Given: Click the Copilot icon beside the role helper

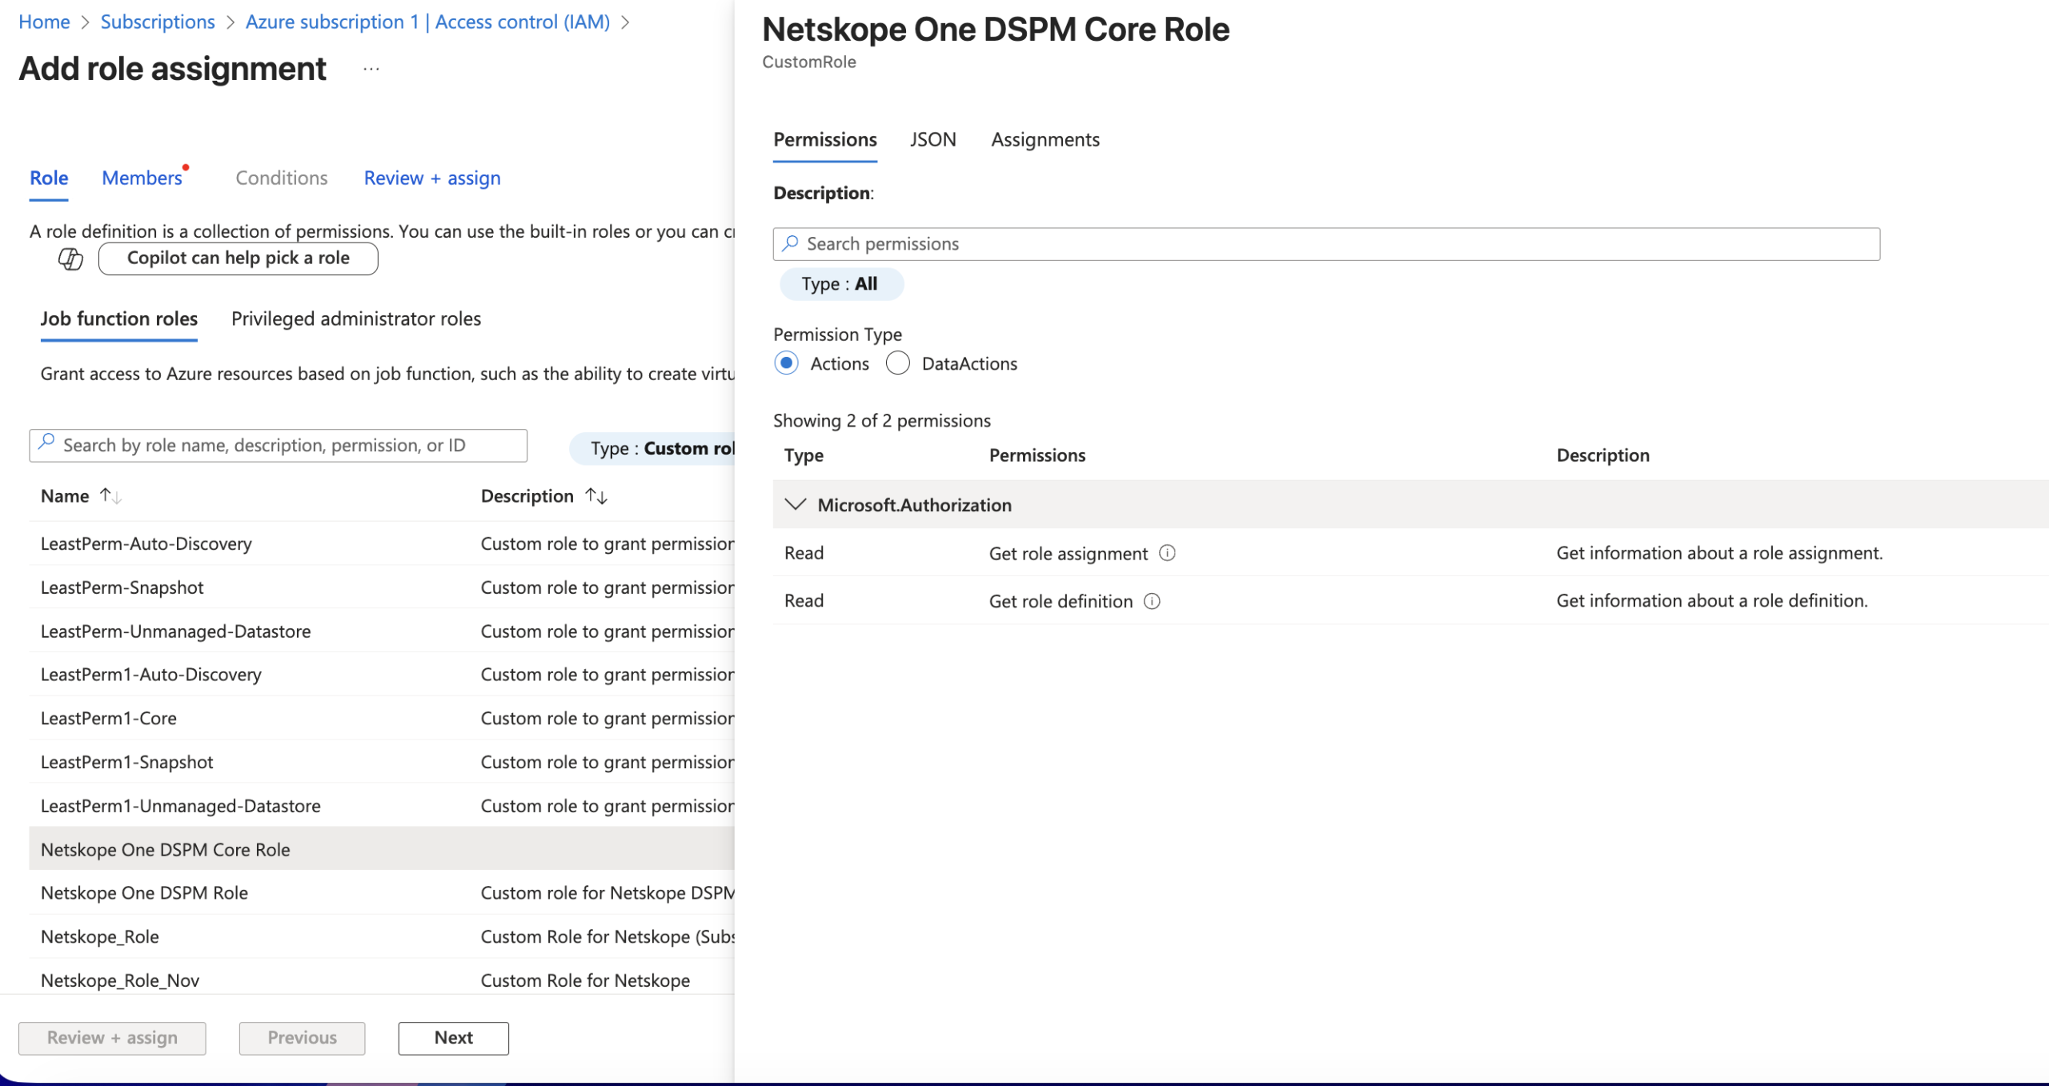Looking at the screenshot, I should point(70,258).
